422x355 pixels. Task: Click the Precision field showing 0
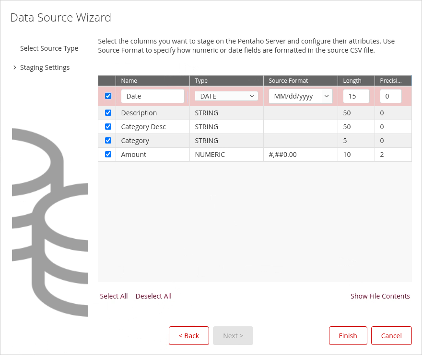point(390,96)
